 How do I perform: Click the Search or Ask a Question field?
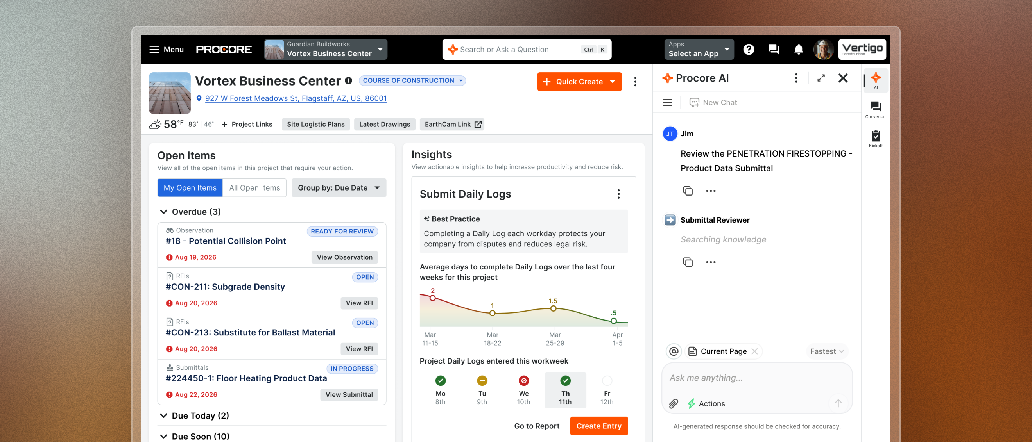(527, 49)
